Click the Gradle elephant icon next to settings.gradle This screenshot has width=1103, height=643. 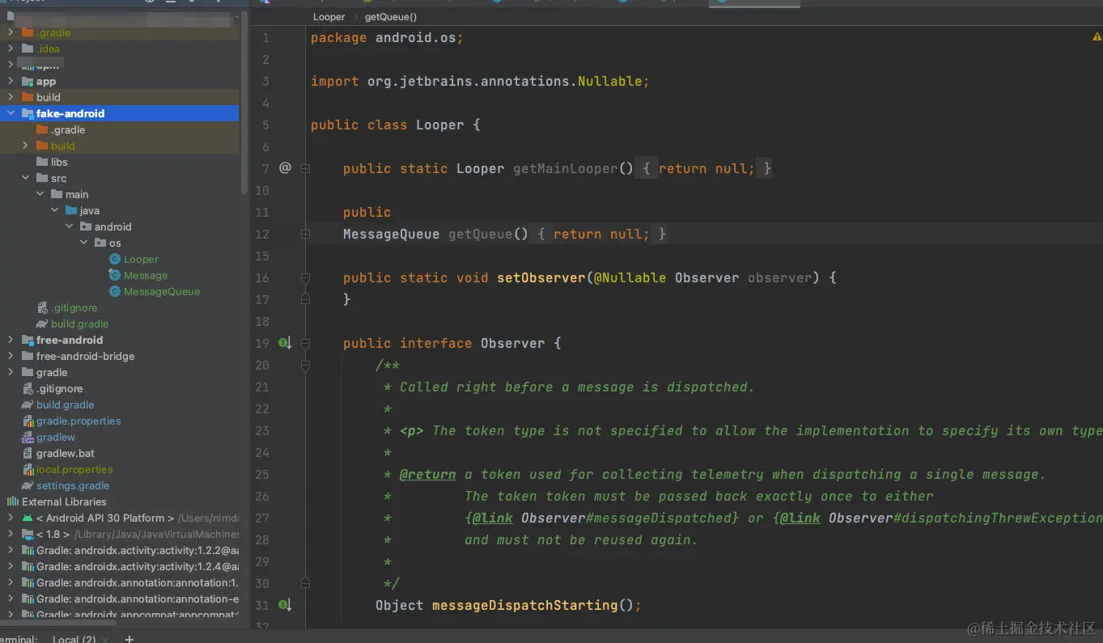pos(28,485)
